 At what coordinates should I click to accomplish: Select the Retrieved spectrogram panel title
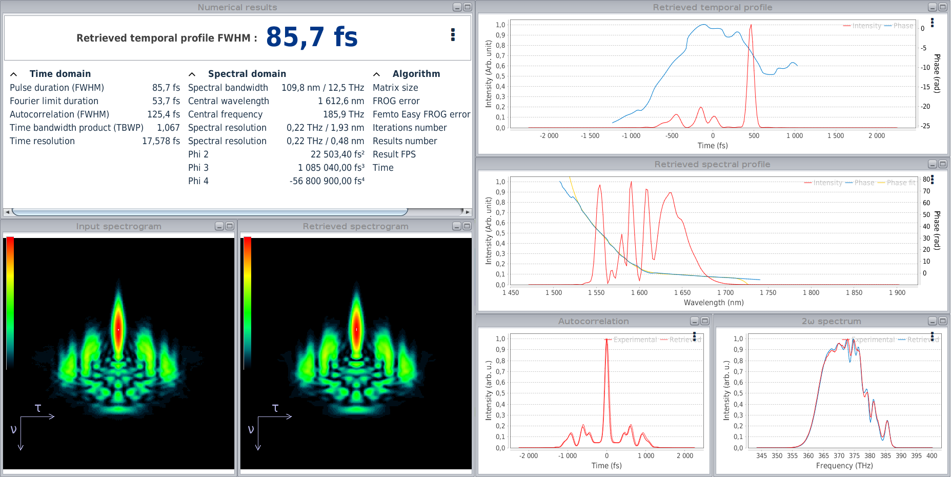[x=355, y=226]
